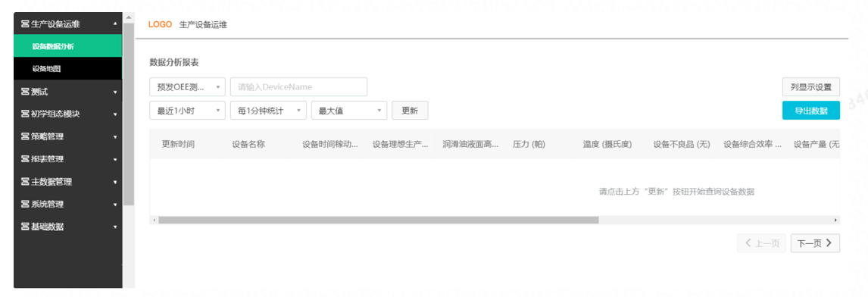Click the 策略管理 sidebar menu icon
Image resolution: width=868 pixels, height=297 pixels.
point(24,136)
